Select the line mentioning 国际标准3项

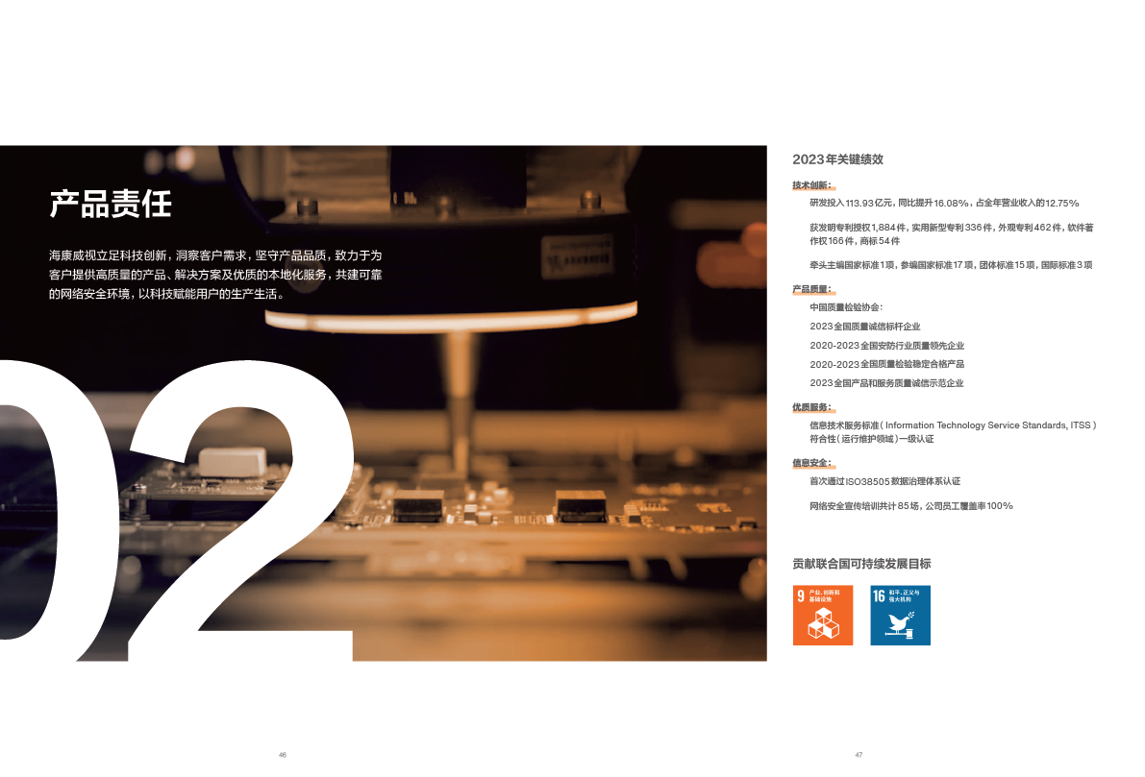[951, 265]
